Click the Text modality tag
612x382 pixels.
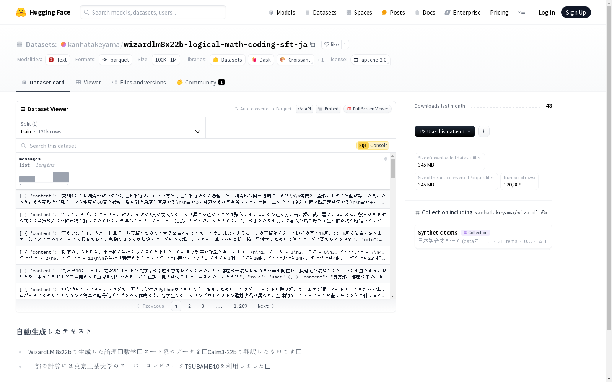(58, 60)
